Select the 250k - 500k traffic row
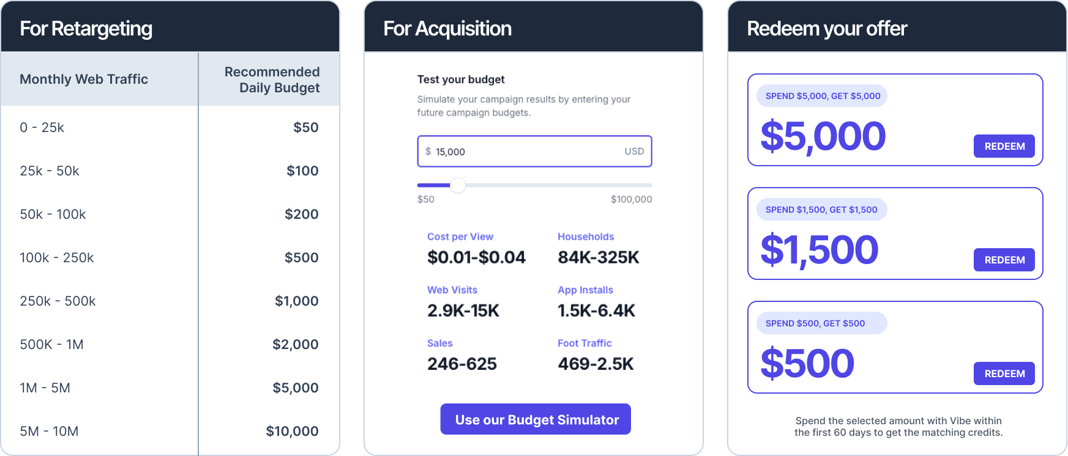 coord(170,301)
